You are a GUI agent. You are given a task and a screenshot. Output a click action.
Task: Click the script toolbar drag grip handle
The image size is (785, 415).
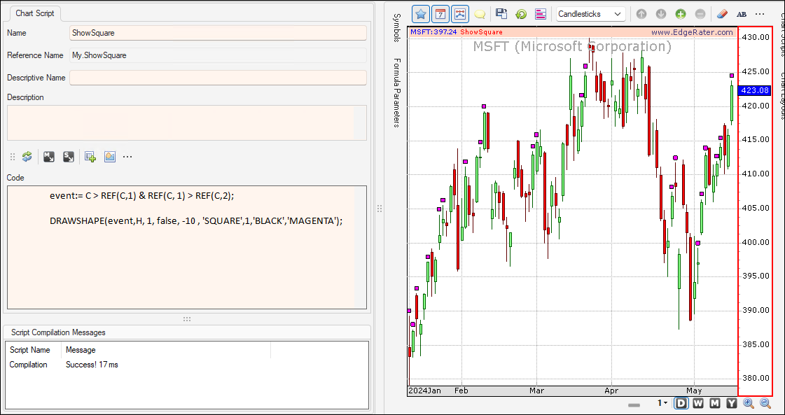pyautogui.click(x=13, y=157)
